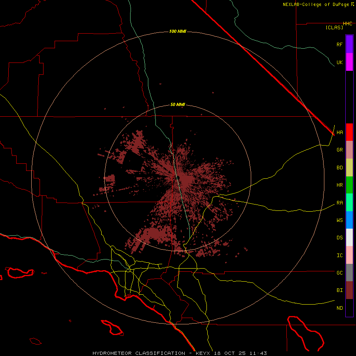Click the RF legend label

tap(339, 44)
